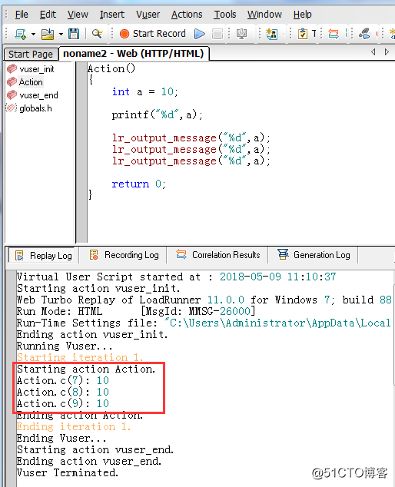Click the Find magnifier icon in the toolbar
Viewport: 395px width, 487px height.
pyautogui.click(x=98, y=34)
